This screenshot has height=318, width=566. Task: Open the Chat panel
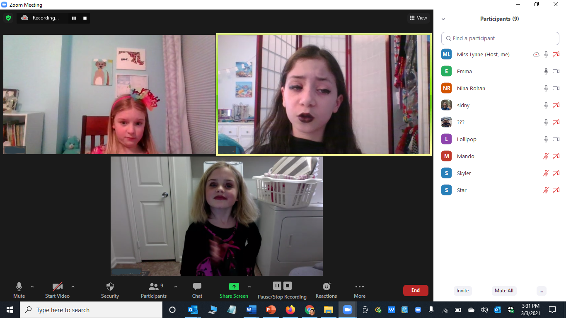(x=197, y=290)
